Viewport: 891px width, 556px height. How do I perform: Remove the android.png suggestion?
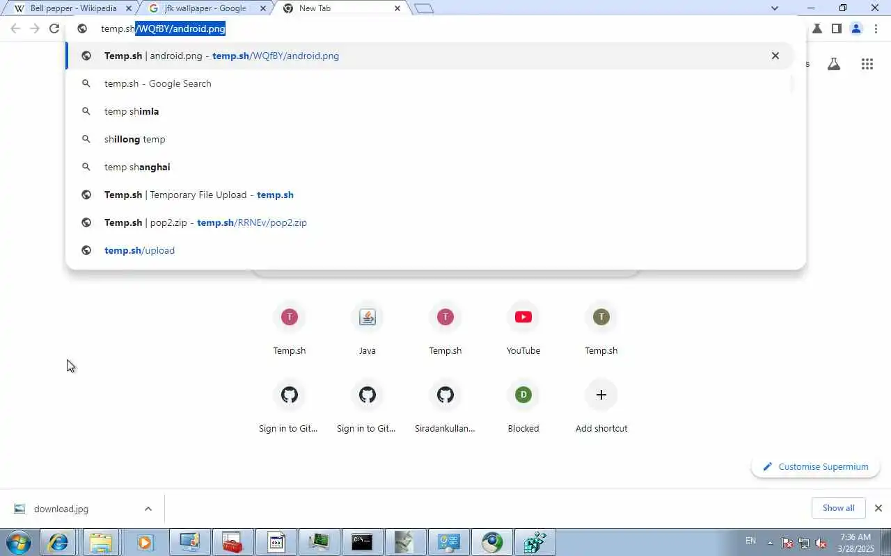(775, 56)
